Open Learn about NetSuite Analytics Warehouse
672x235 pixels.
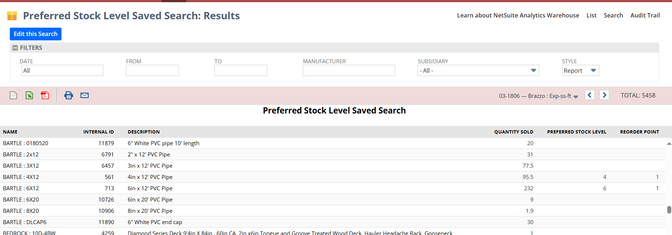518,15
